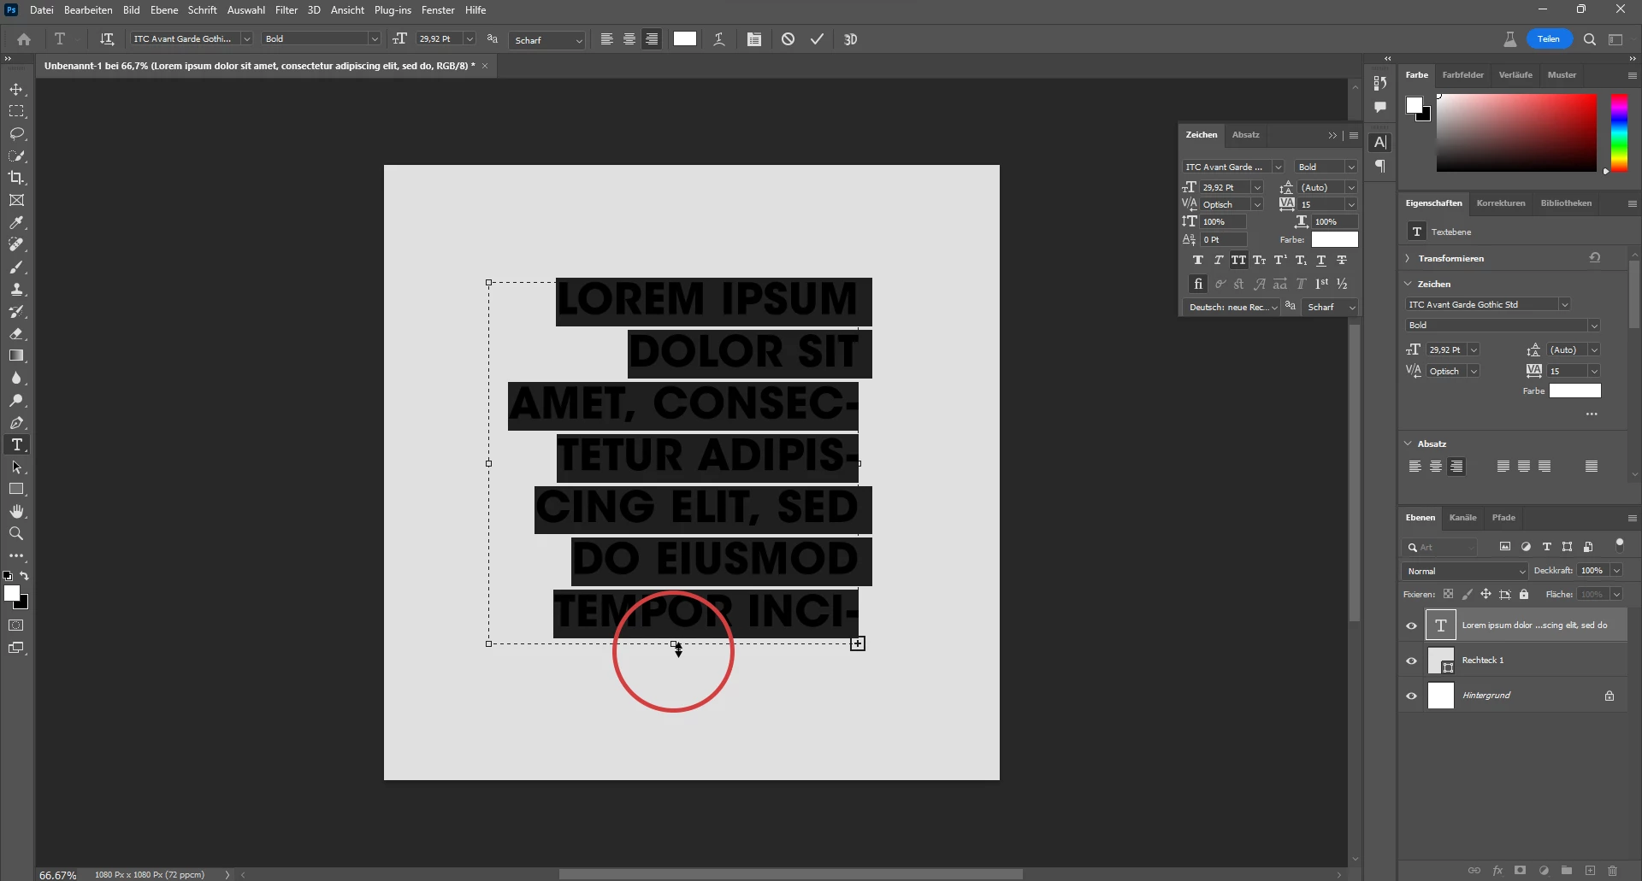This screenshot has width=1642, height=881.
Task: Click the hue spectrum slider in Farbe panel
Action: point(1619,132)
